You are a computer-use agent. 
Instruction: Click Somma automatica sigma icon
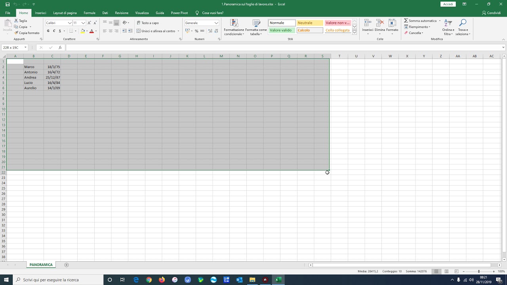pyautogui.click(x=406, y=21)
